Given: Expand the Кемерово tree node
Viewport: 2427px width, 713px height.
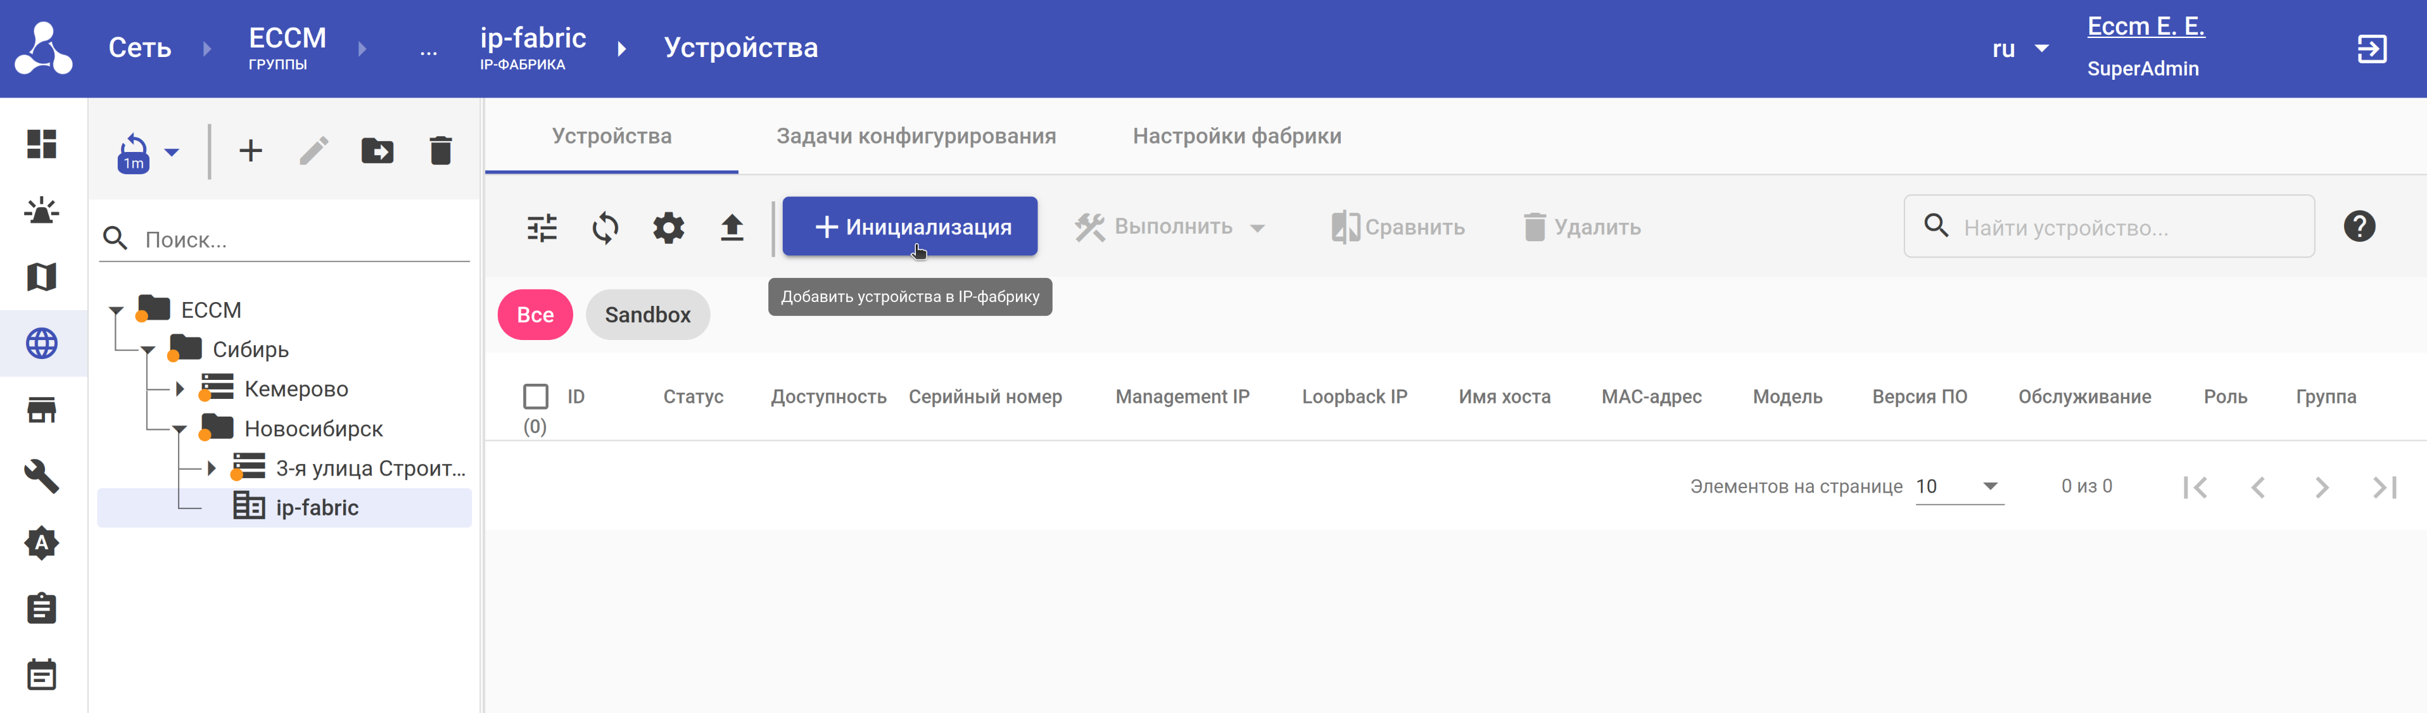Looking at the screenshot, I should point(180,388).
